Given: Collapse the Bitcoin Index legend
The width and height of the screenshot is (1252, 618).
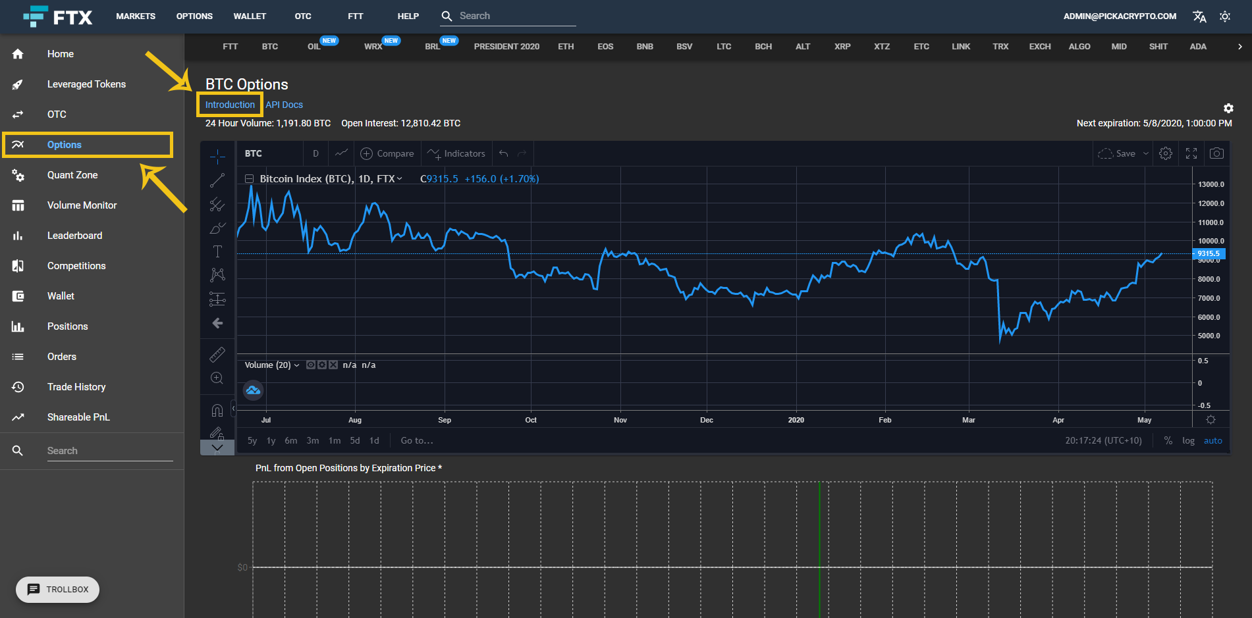Looking at the screenshot, I should 250,179.
